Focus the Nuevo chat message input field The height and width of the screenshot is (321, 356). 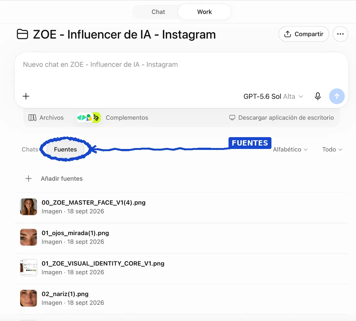181,65
